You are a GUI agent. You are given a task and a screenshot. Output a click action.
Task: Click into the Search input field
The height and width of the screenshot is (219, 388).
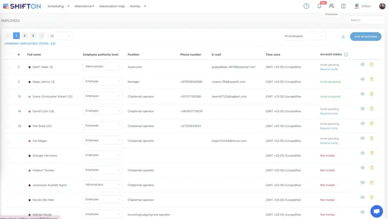[x=366, y=20]
